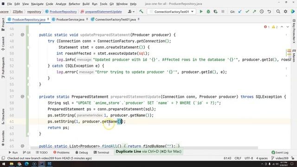The height and width of the screenshot is (167, 297).
Task: Collapse the catch block fold on line 52
Action: tap(29, 66)
